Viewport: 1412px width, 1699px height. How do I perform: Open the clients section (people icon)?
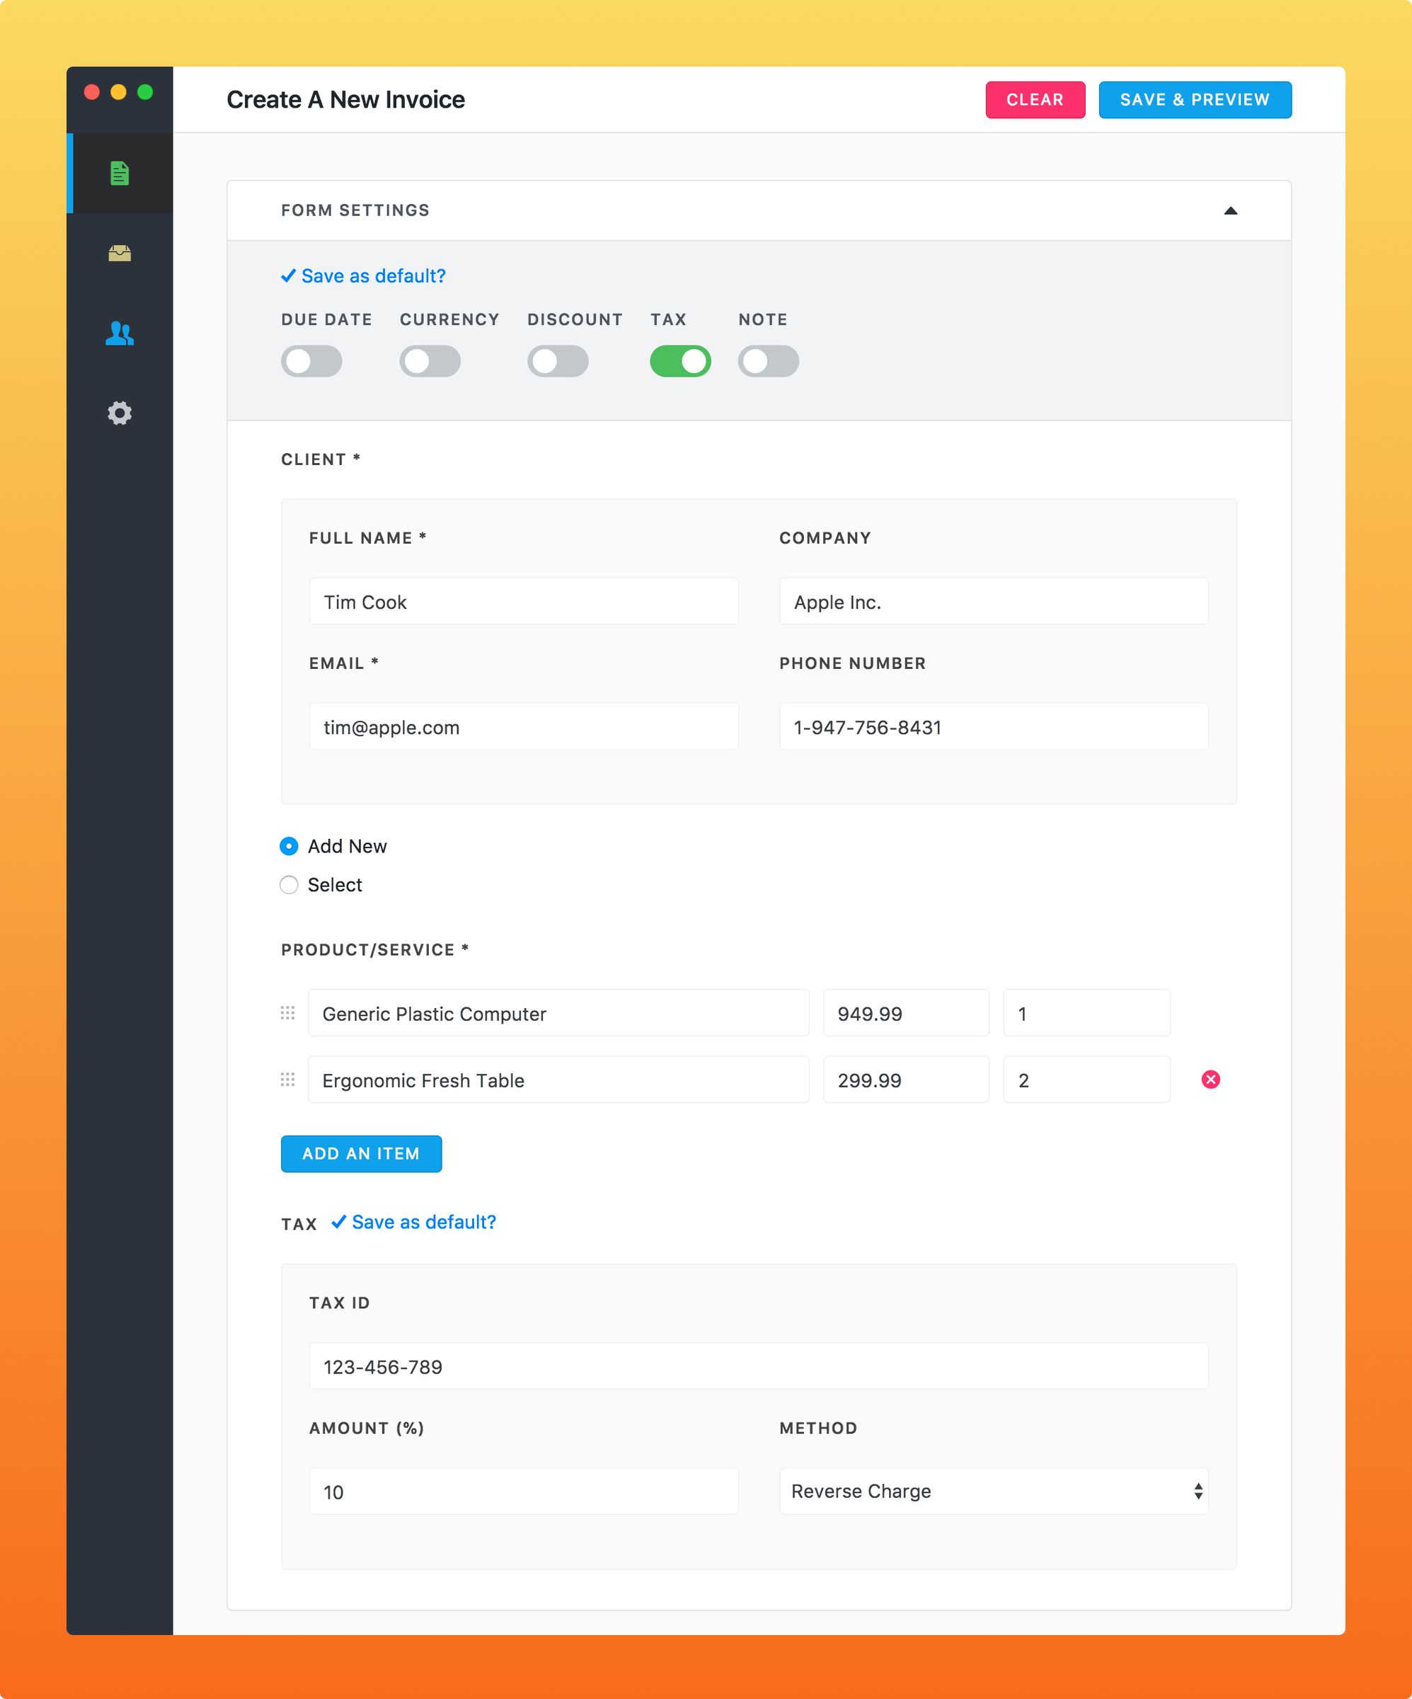[x=120, y=333]
